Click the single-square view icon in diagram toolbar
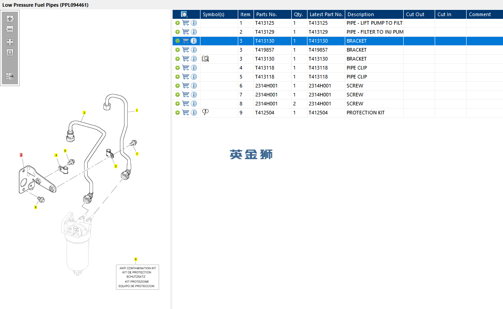This screenshot has width=503, height=309. point(9,52)
